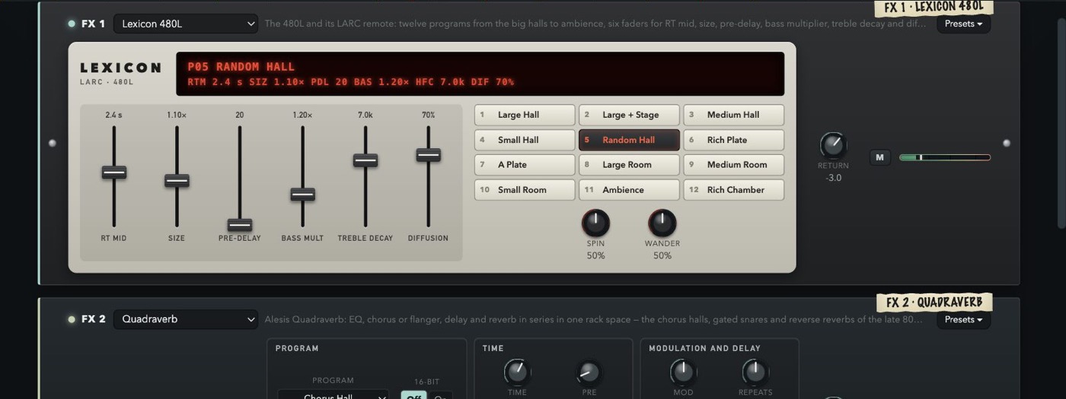1066x399 pixels.
Task: Select the A Plate program
Action: [x=525, y=165]
